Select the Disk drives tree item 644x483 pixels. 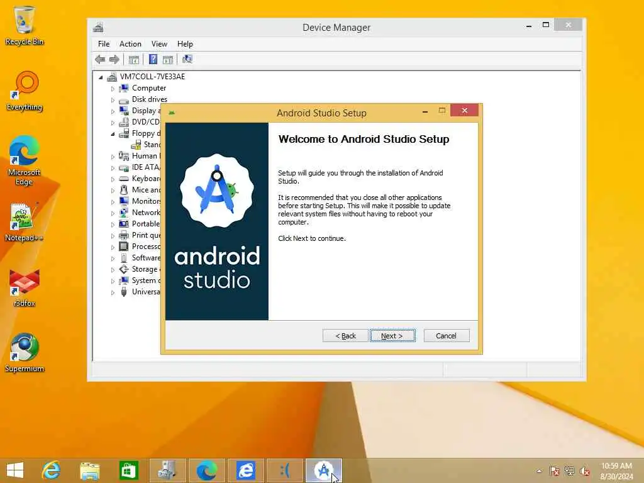(x=150, y=99)
